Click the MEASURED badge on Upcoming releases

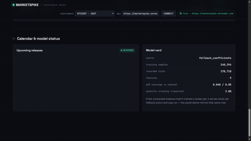point(127,50)
